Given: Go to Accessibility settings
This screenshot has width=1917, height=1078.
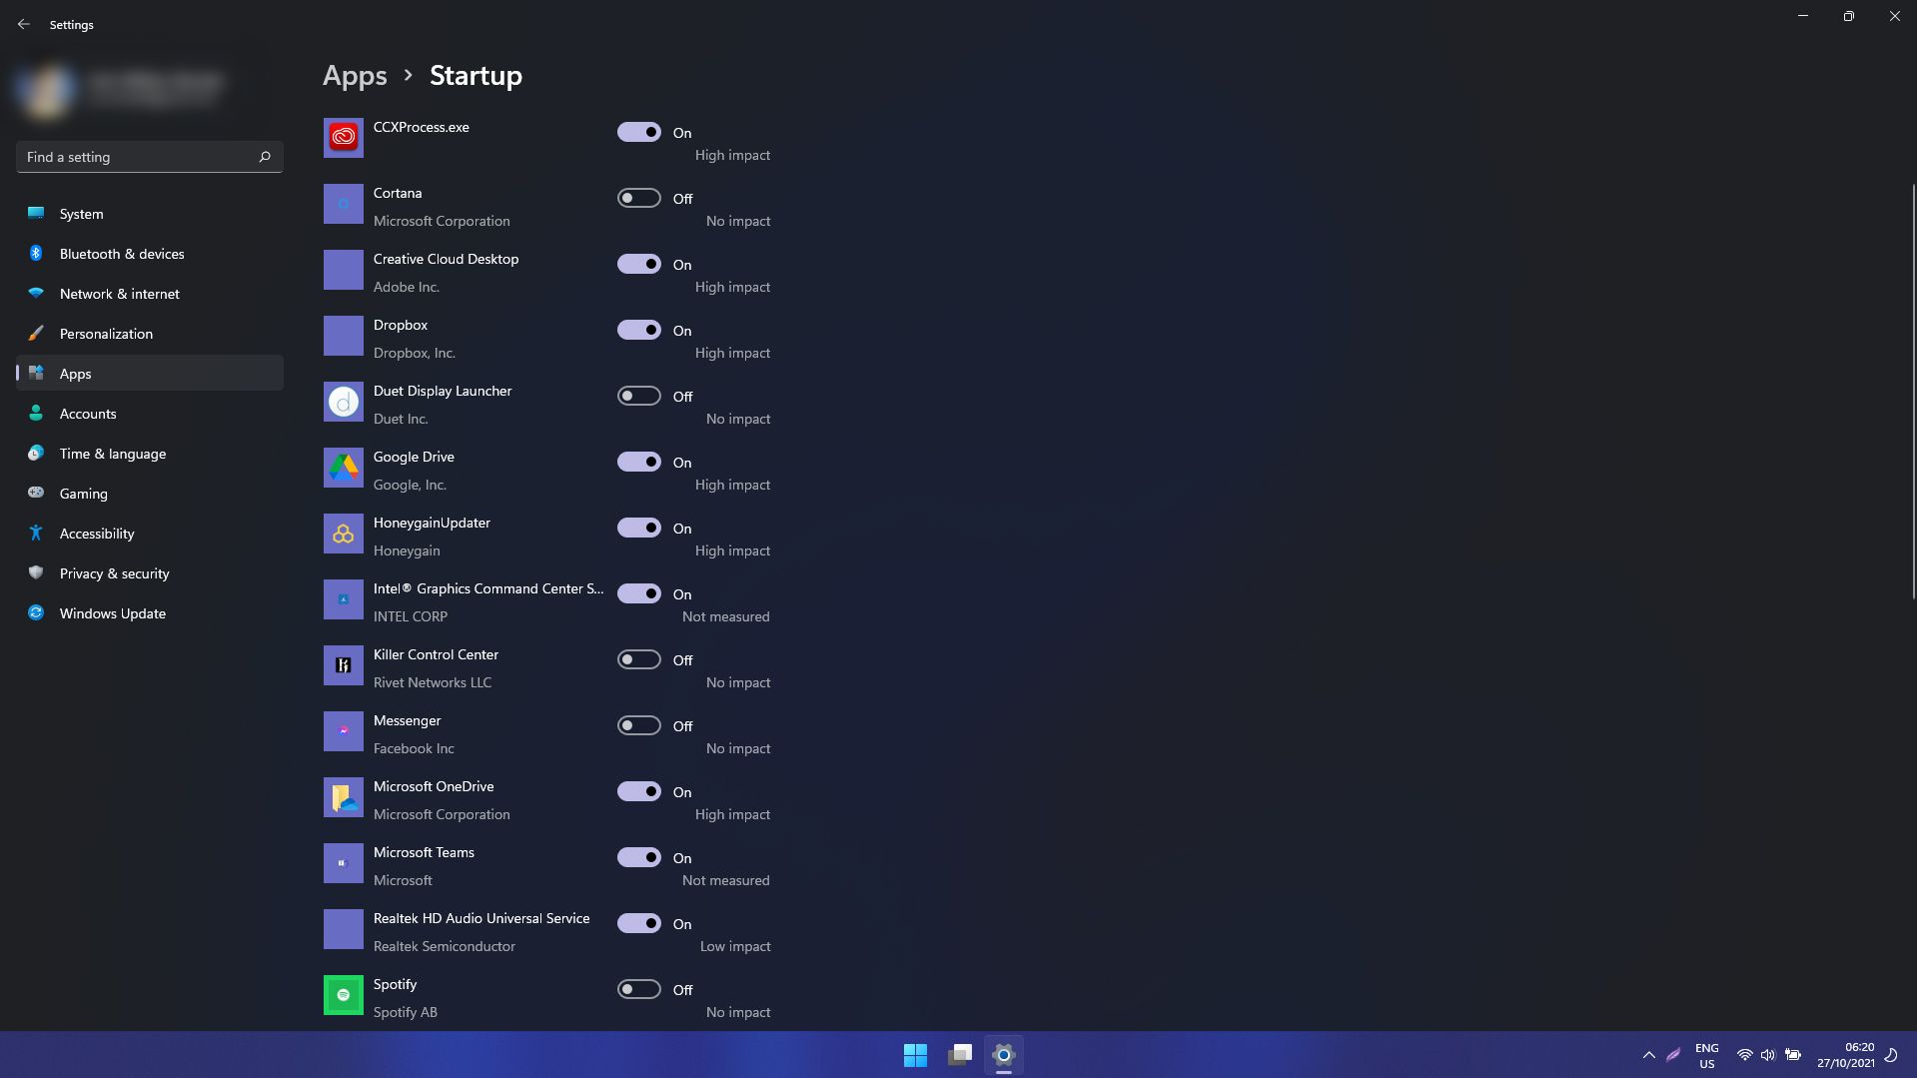Looking at the screenshot, I should point(150,534).
